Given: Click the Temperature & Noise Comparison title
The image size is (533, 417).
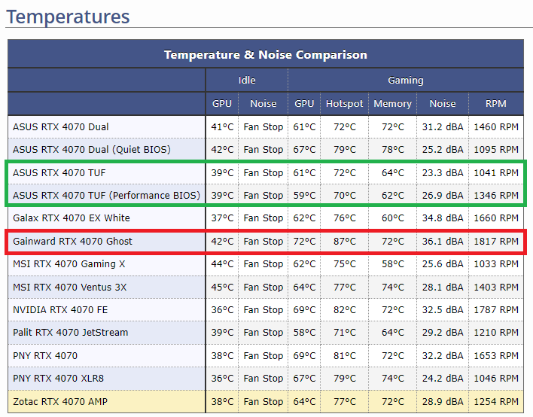Looking at the screenshot, I should pyautogui.click(x=266, y=55).
